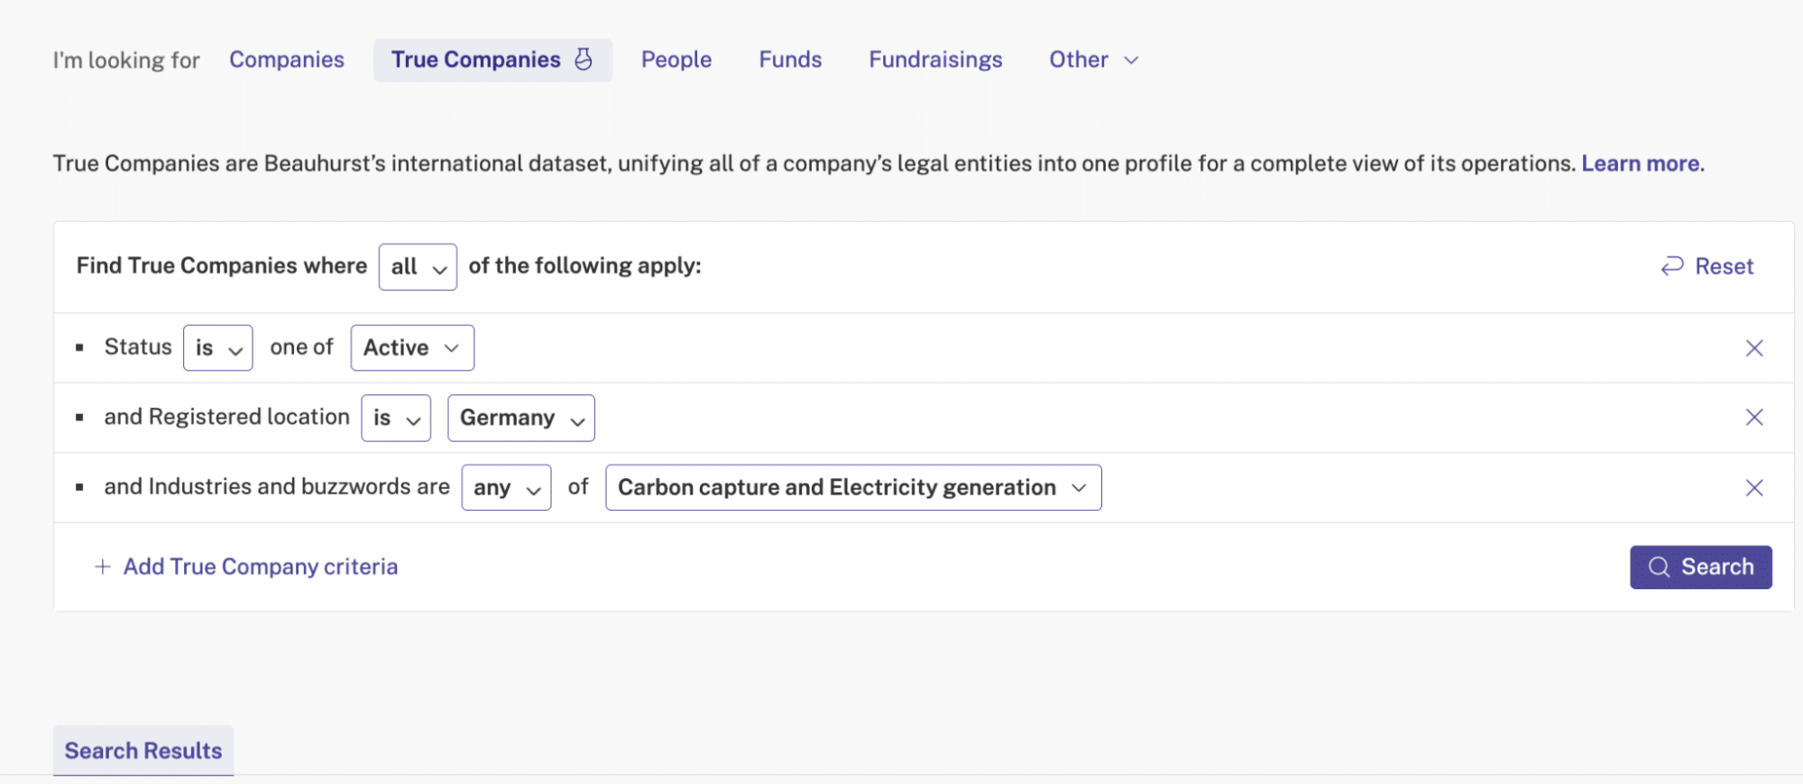Viewport: 1803px width, 784px height.
Task: Click the plus icon for adding criteria
Action: 103,567
